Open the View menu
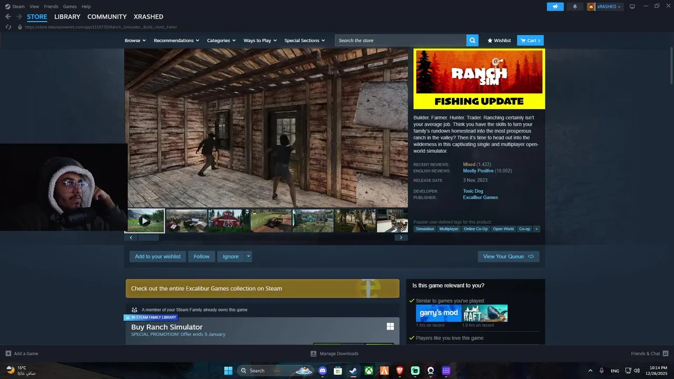 coord(34,6)
